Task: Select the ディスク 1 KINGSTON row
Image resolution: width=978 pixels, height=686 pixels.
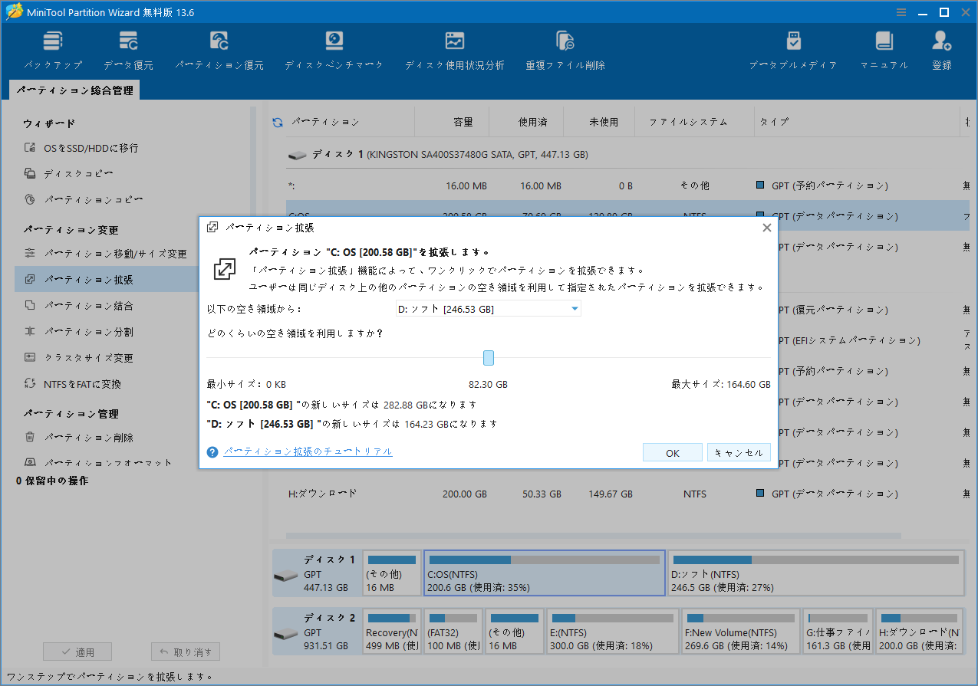Action: [628, 155]
